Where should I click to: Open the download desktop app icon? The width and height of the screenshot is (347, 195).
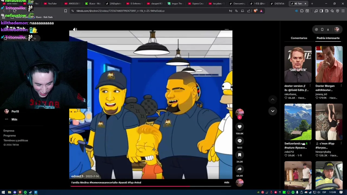[x=328, y=29]
